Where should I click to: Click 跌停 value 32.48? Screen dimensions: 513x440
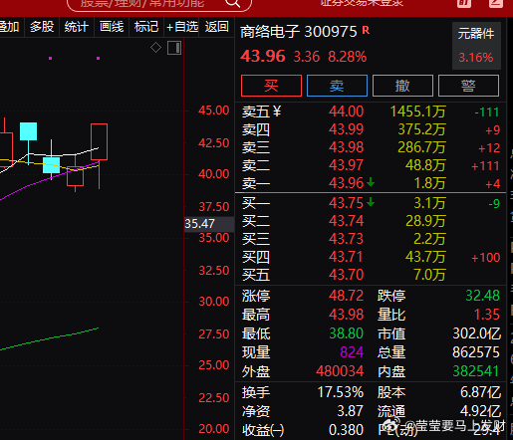[x=482, y=296]
